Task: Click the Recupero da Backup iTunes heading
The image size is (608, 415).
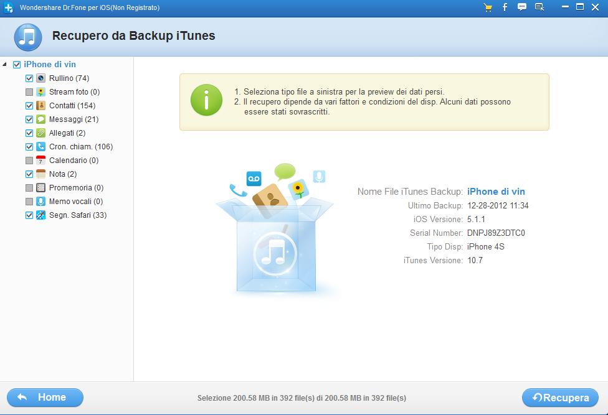Action: (133, 35)
